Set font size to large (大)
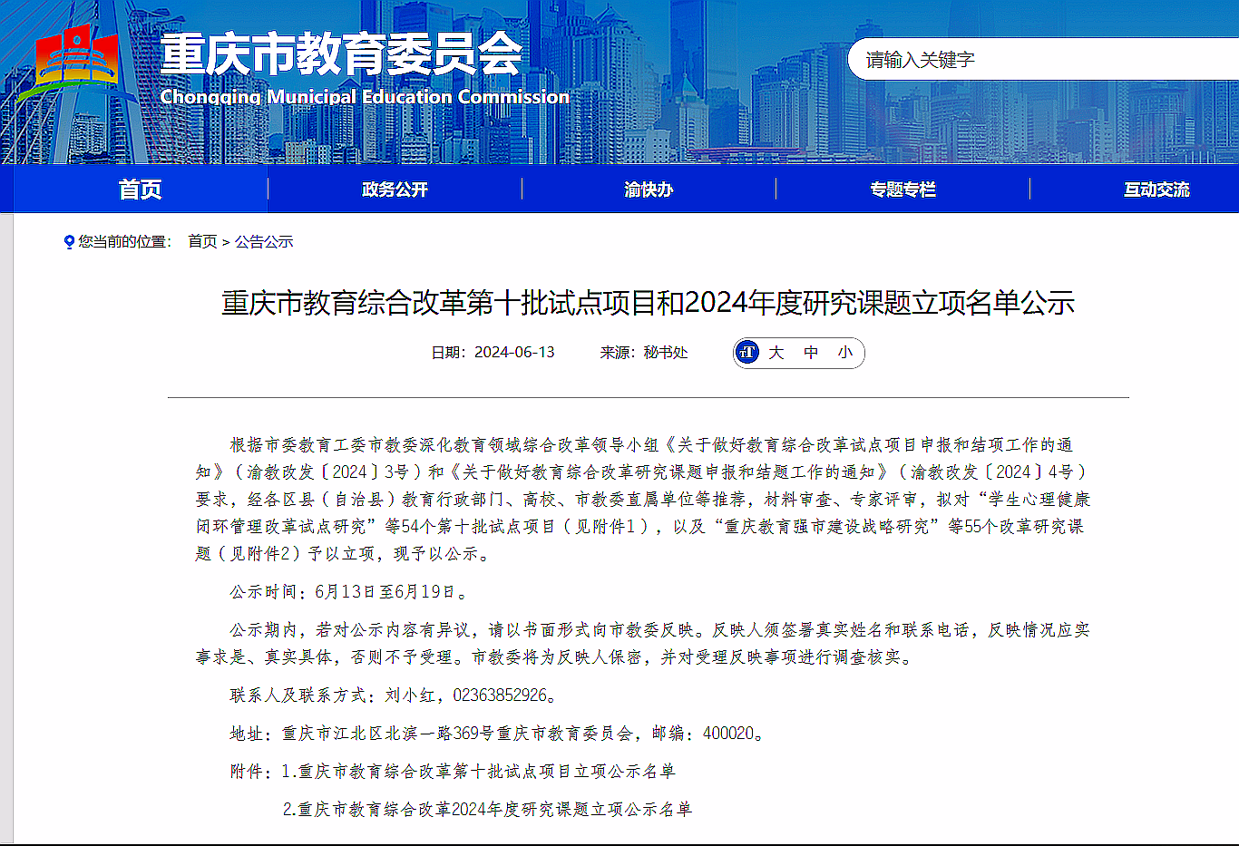The image size is (1239, 846). [776, 353]
